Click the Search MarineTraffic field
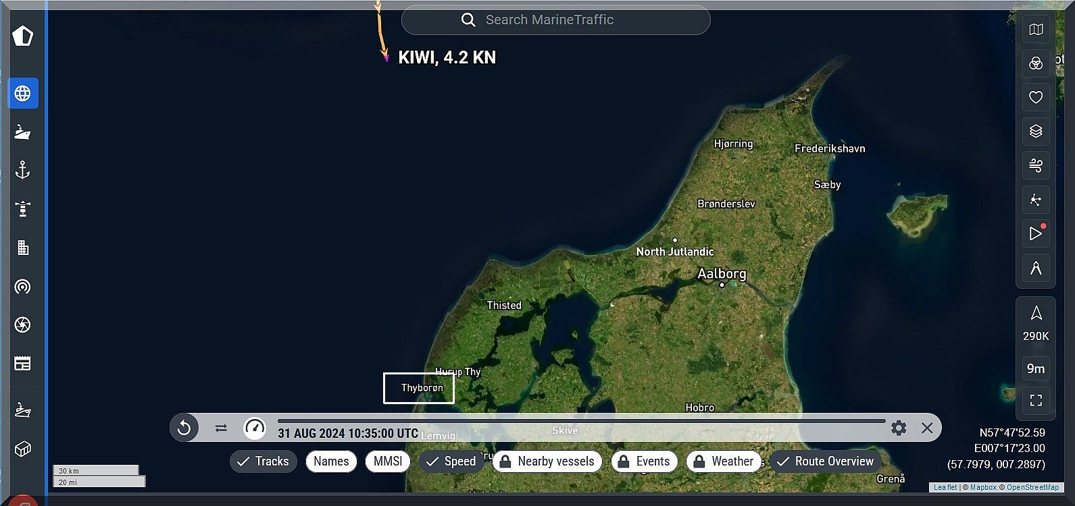The height and width of the screenshot is (506, 1075). coord(555,20)
